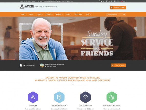Open the Seven Deadly Sins sermon thumbnail
The image size is (146, 110).
click(42, 65)
